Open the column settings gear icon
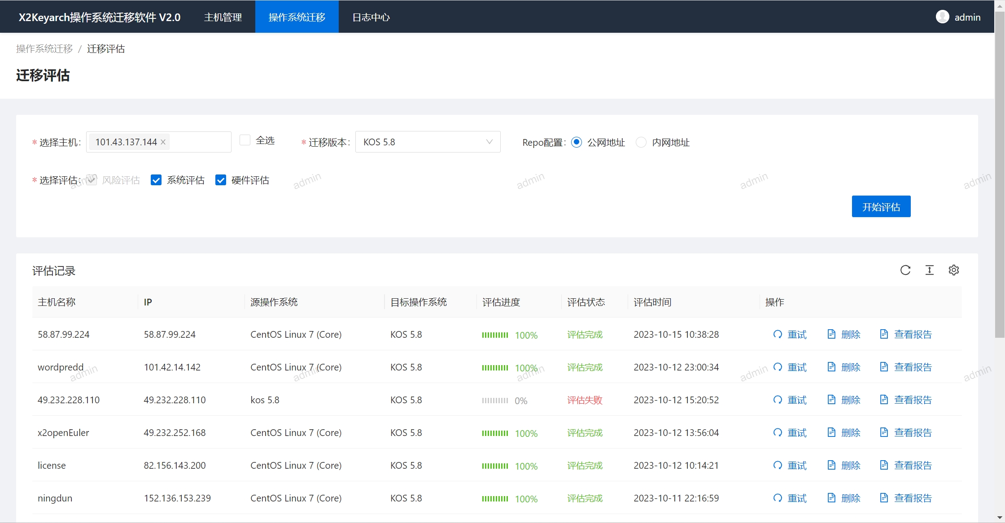 [x=953, y=270]
